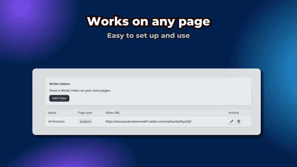Click the Actions column header
Image resolution: width=297 pixels, height=167 pixels.
point(234,113)
